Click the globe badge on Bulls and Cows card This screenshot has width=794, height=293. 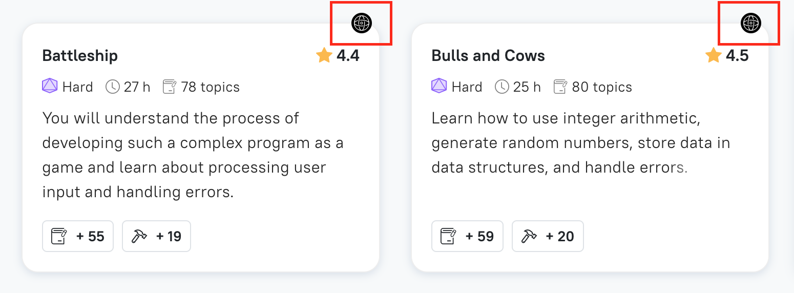pos(751,23)
